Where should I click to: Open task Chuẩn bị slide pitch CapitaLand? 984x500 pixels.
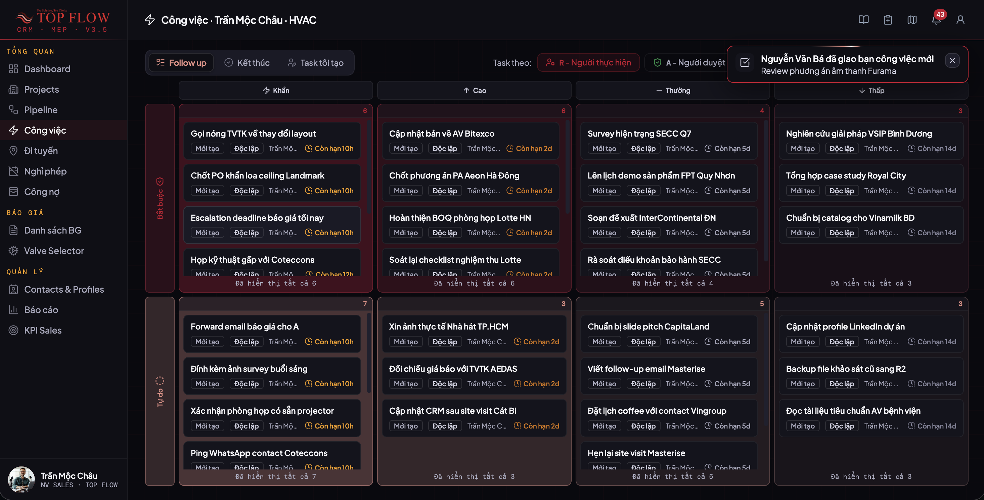click(x=669, y=334)
